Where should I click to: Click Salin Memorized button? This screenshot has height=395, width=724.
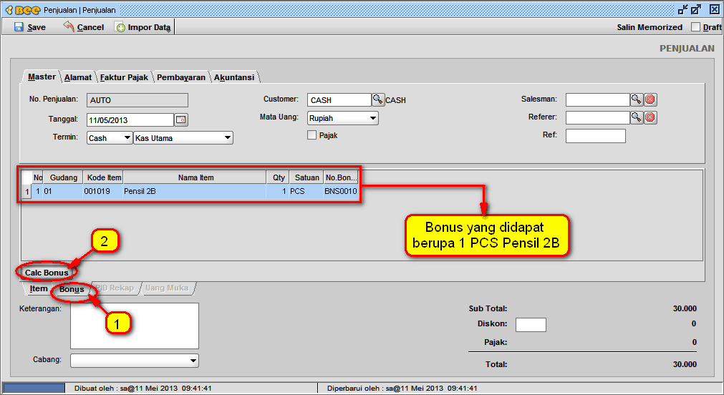click(x=650, y=27)
